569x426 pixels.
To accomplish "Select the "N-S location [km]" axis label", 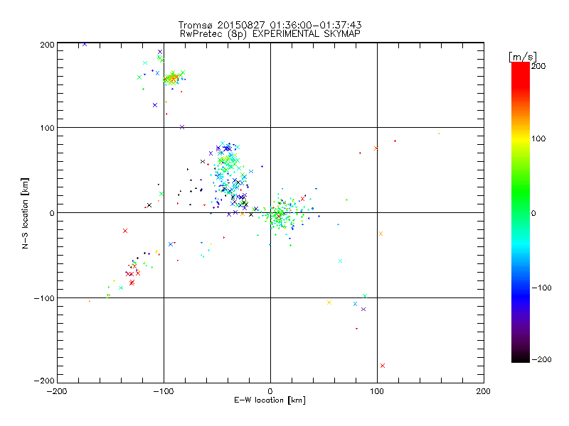I will (25, 213).
